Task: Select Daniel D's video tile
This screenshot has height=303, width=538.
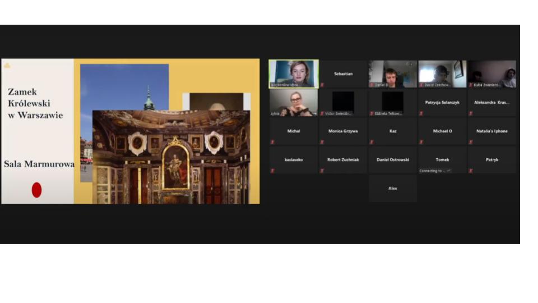Action: [x=393, y=74]
